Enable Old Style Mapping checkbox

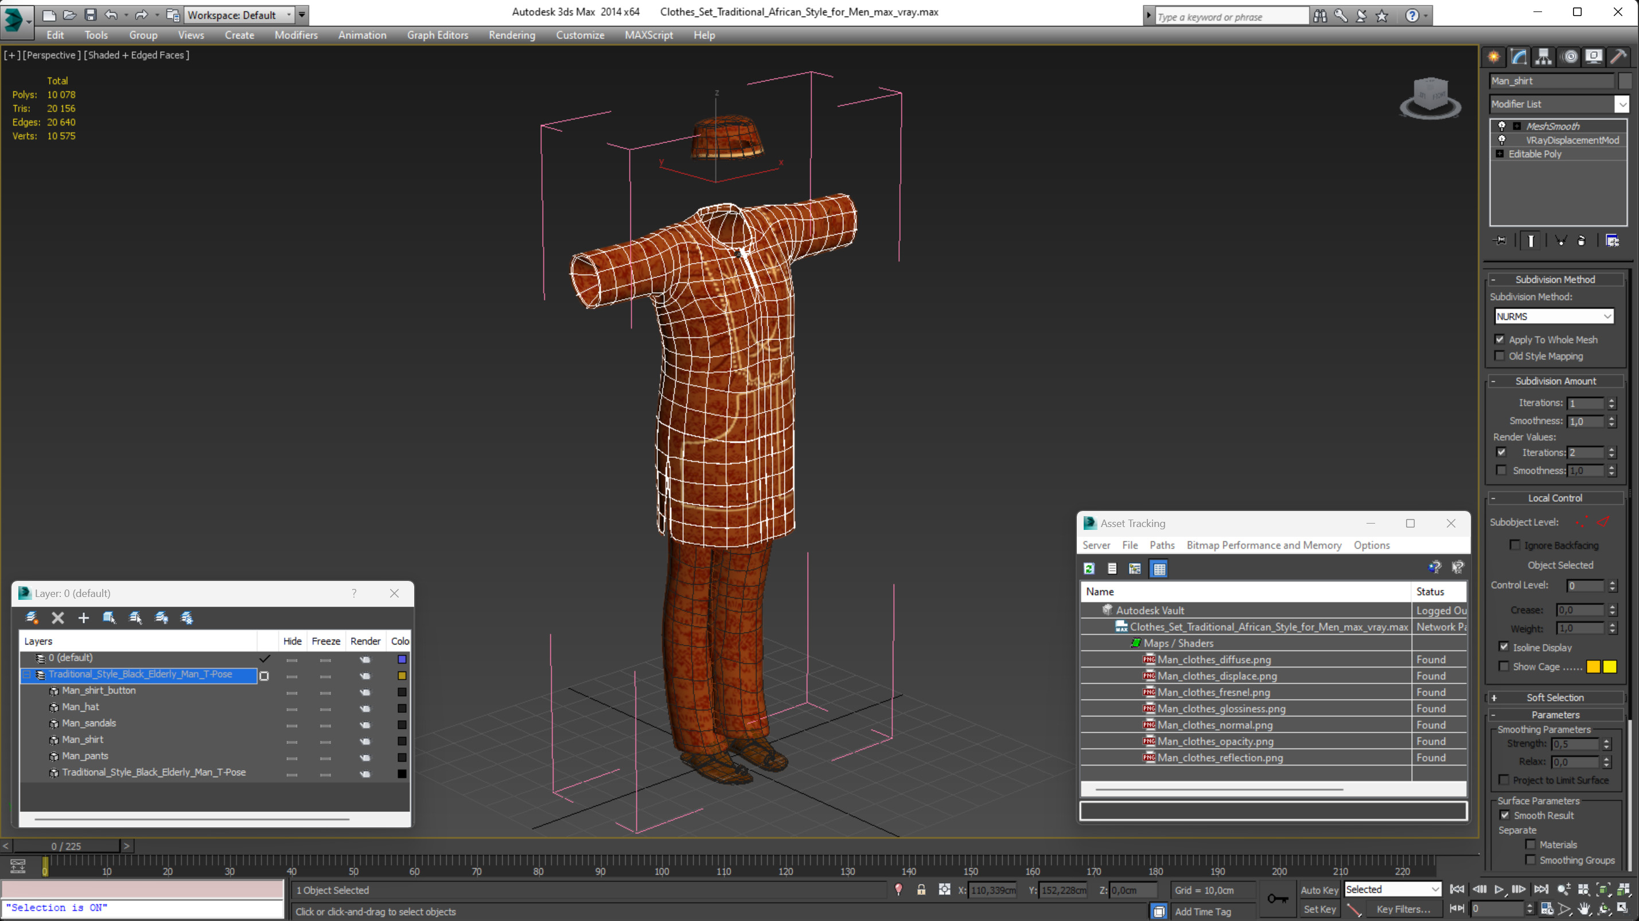click(1500, 356)
